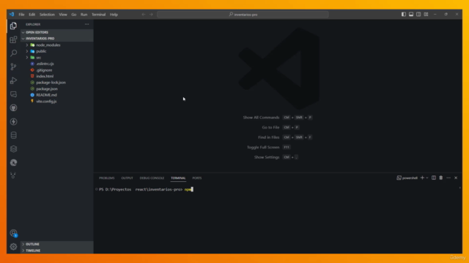Open the terminal launch profile dropdown arrow
This screenshot has width=469, height=263.
pyautogui.click(x=427, y=178)
